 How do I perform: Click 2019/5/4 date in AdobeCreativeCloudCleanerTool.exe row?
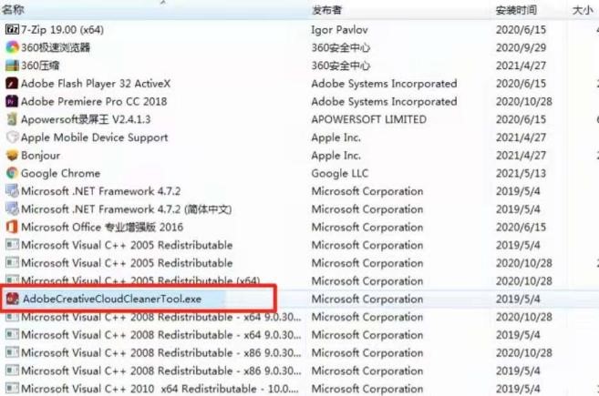coord(518,299)
